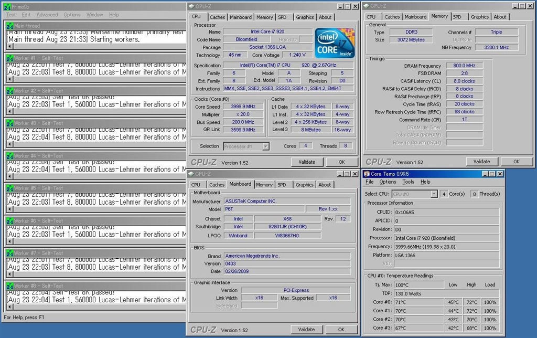Open the Select CPU dropdown in Core Temp
537x338 pixels.
click(x=434, y=194)
